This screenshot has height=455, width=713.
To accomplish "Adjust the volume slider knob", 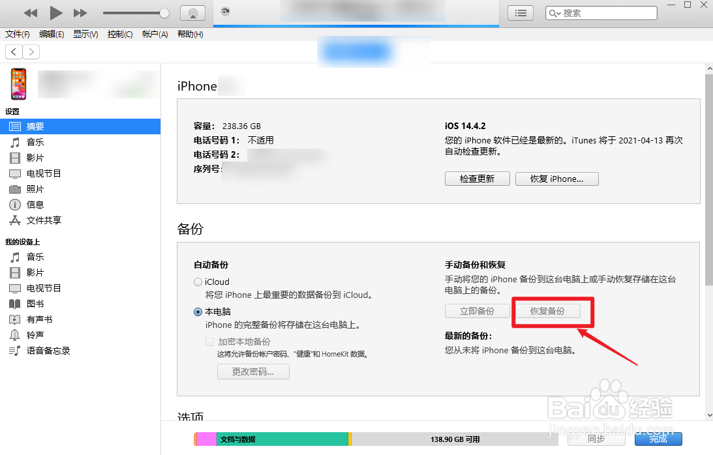I will point(164,13).
